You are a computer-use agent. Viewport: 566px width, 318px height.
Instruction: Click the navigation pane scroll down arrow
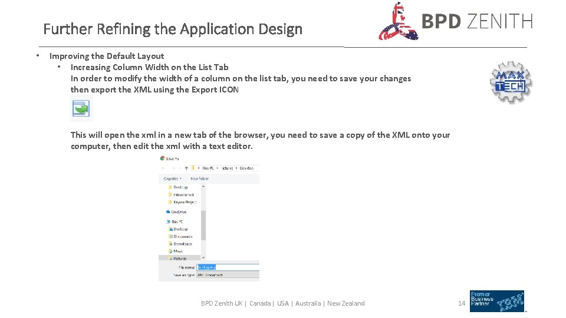203,257
